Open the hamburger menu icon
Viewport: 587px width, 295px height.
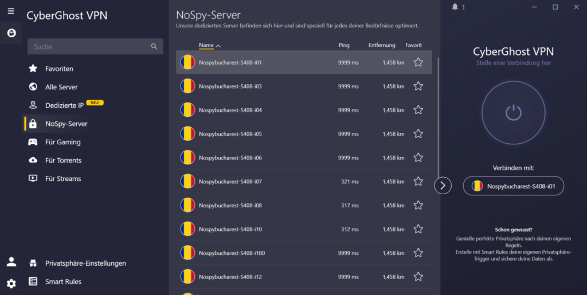(11, 11)
